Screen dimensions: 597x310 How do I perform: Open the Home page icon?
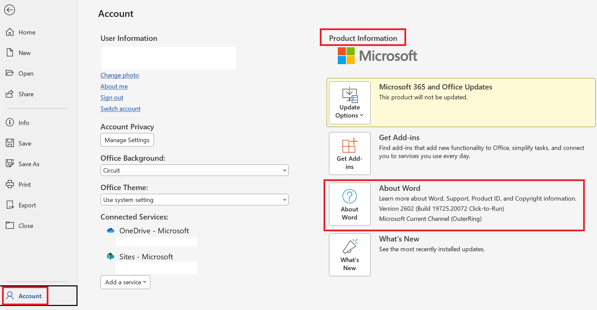[x=10, y=32]
